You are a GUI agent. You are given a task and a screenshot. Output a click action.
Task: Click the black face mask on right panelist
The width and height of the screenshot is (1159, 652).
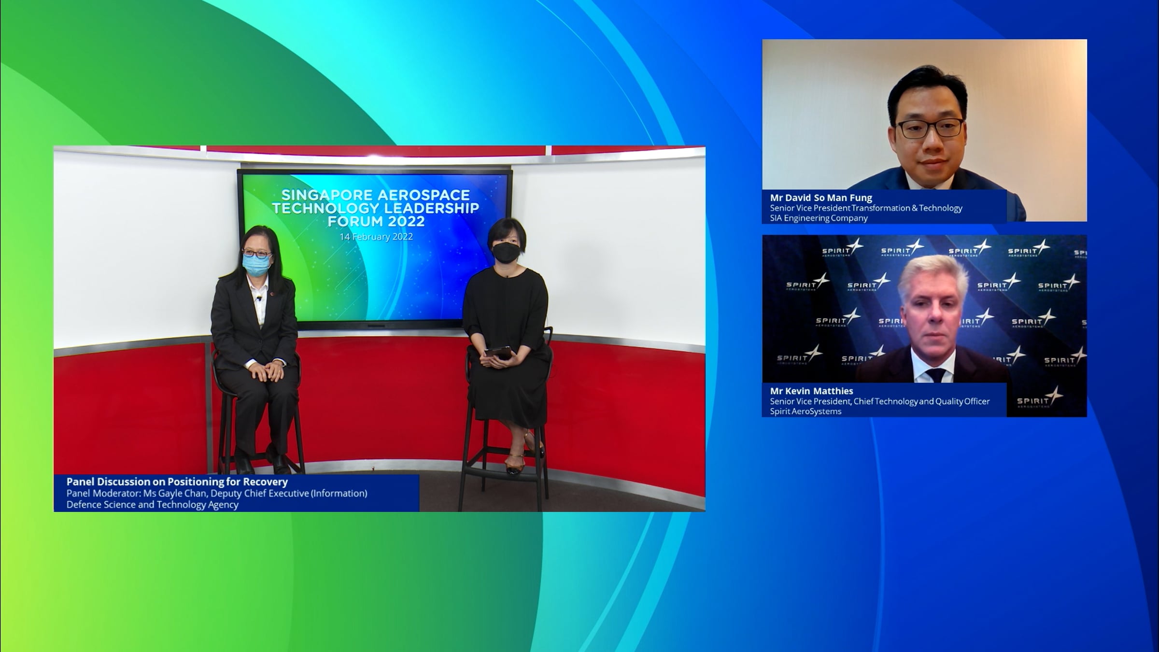point(506,253)
